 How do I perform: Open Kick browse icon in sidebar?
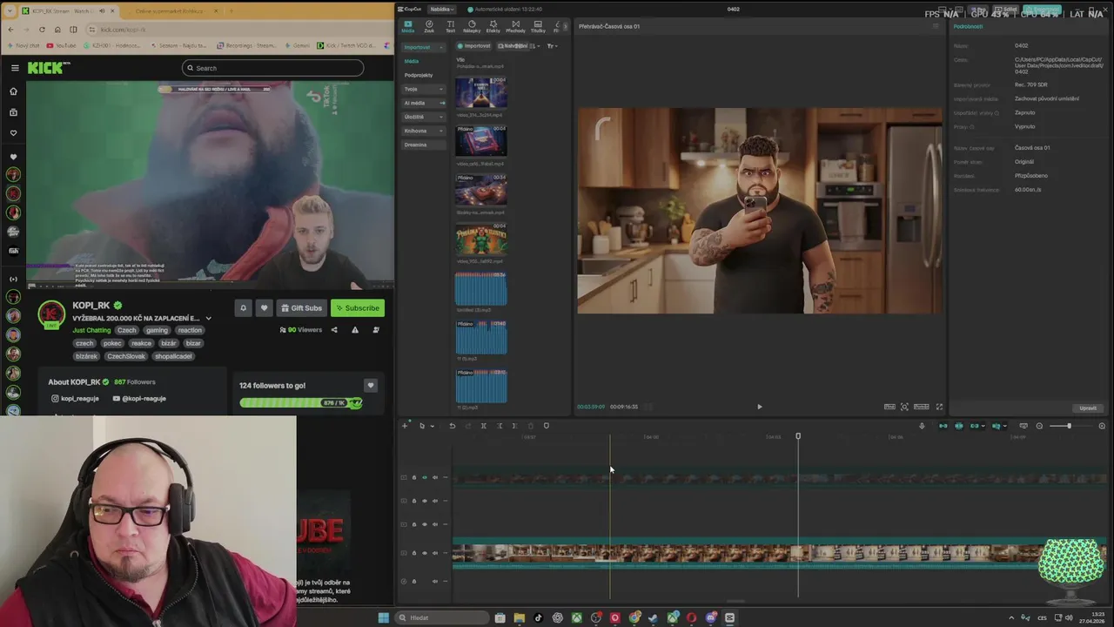pyautogui.click(x=13, y=112)
